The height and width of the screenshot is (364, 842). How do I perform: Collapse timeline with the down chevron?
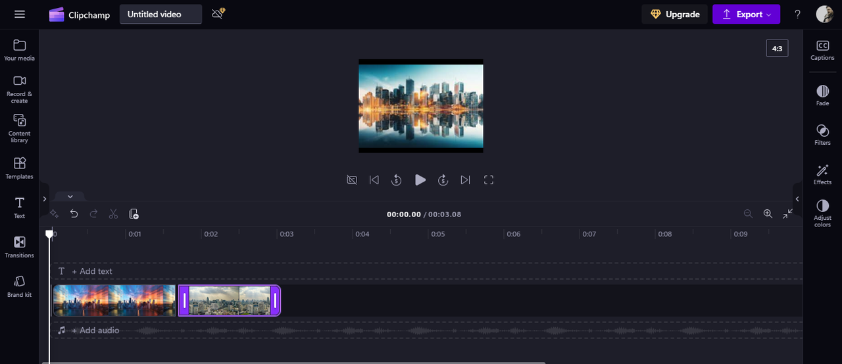point(70,196)
